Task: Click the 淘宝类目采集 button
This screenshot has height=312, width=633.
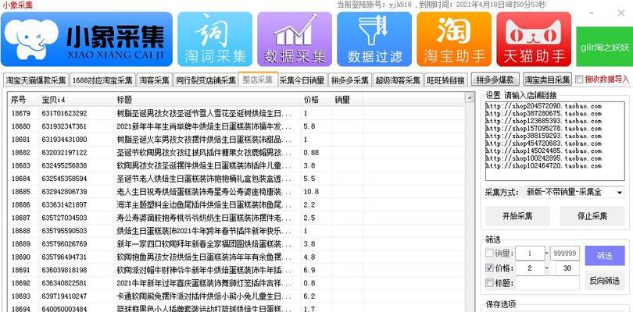Action: pos(548,80)
